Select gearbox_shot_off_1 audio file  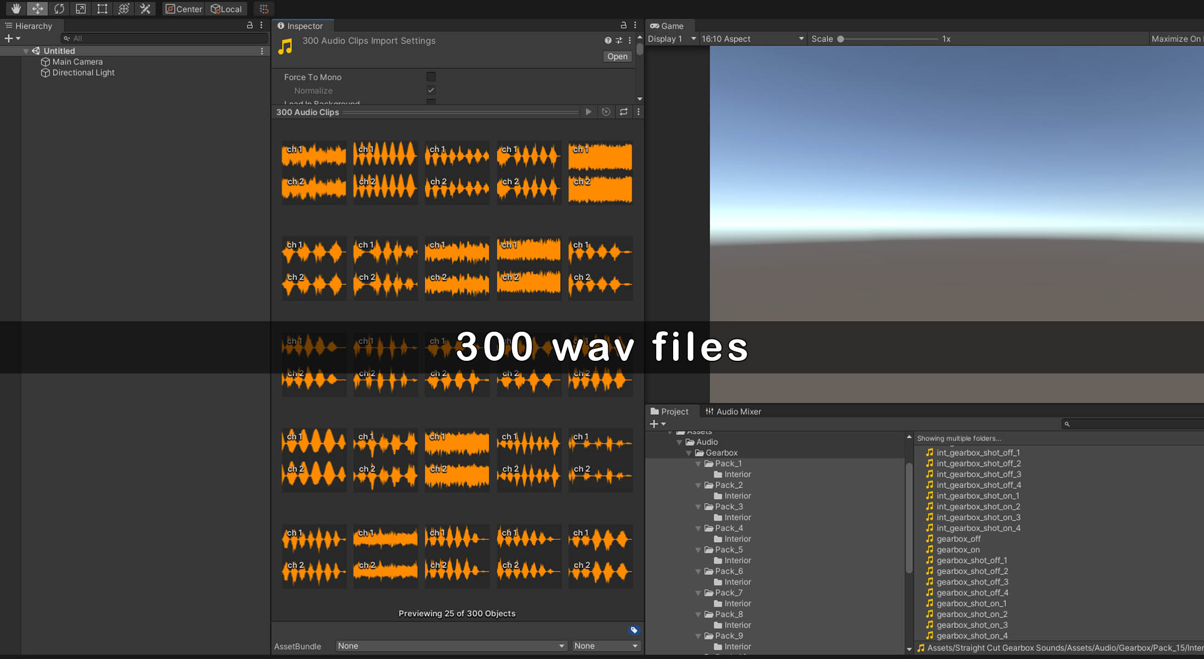[972, 560]
